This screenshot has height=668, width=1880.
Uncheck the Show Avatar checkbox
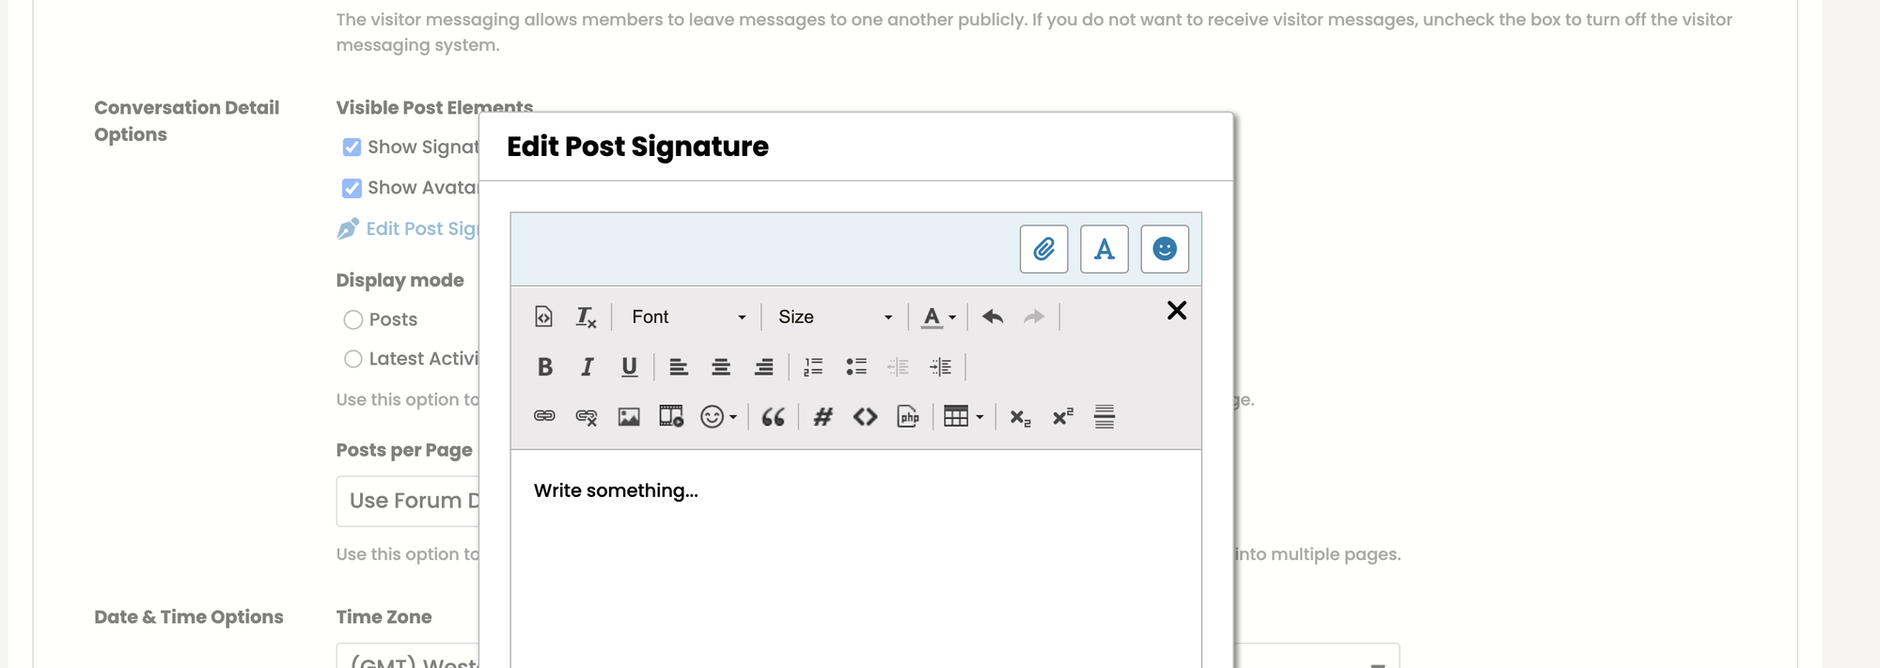click(x=352, y=189)
